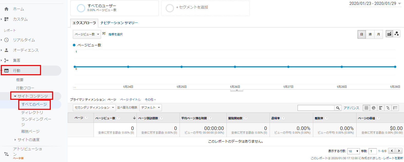Screen dimensions: 404x162
Task: Click the magnifier search button beside the table filter
Action: tap(338, 108)
